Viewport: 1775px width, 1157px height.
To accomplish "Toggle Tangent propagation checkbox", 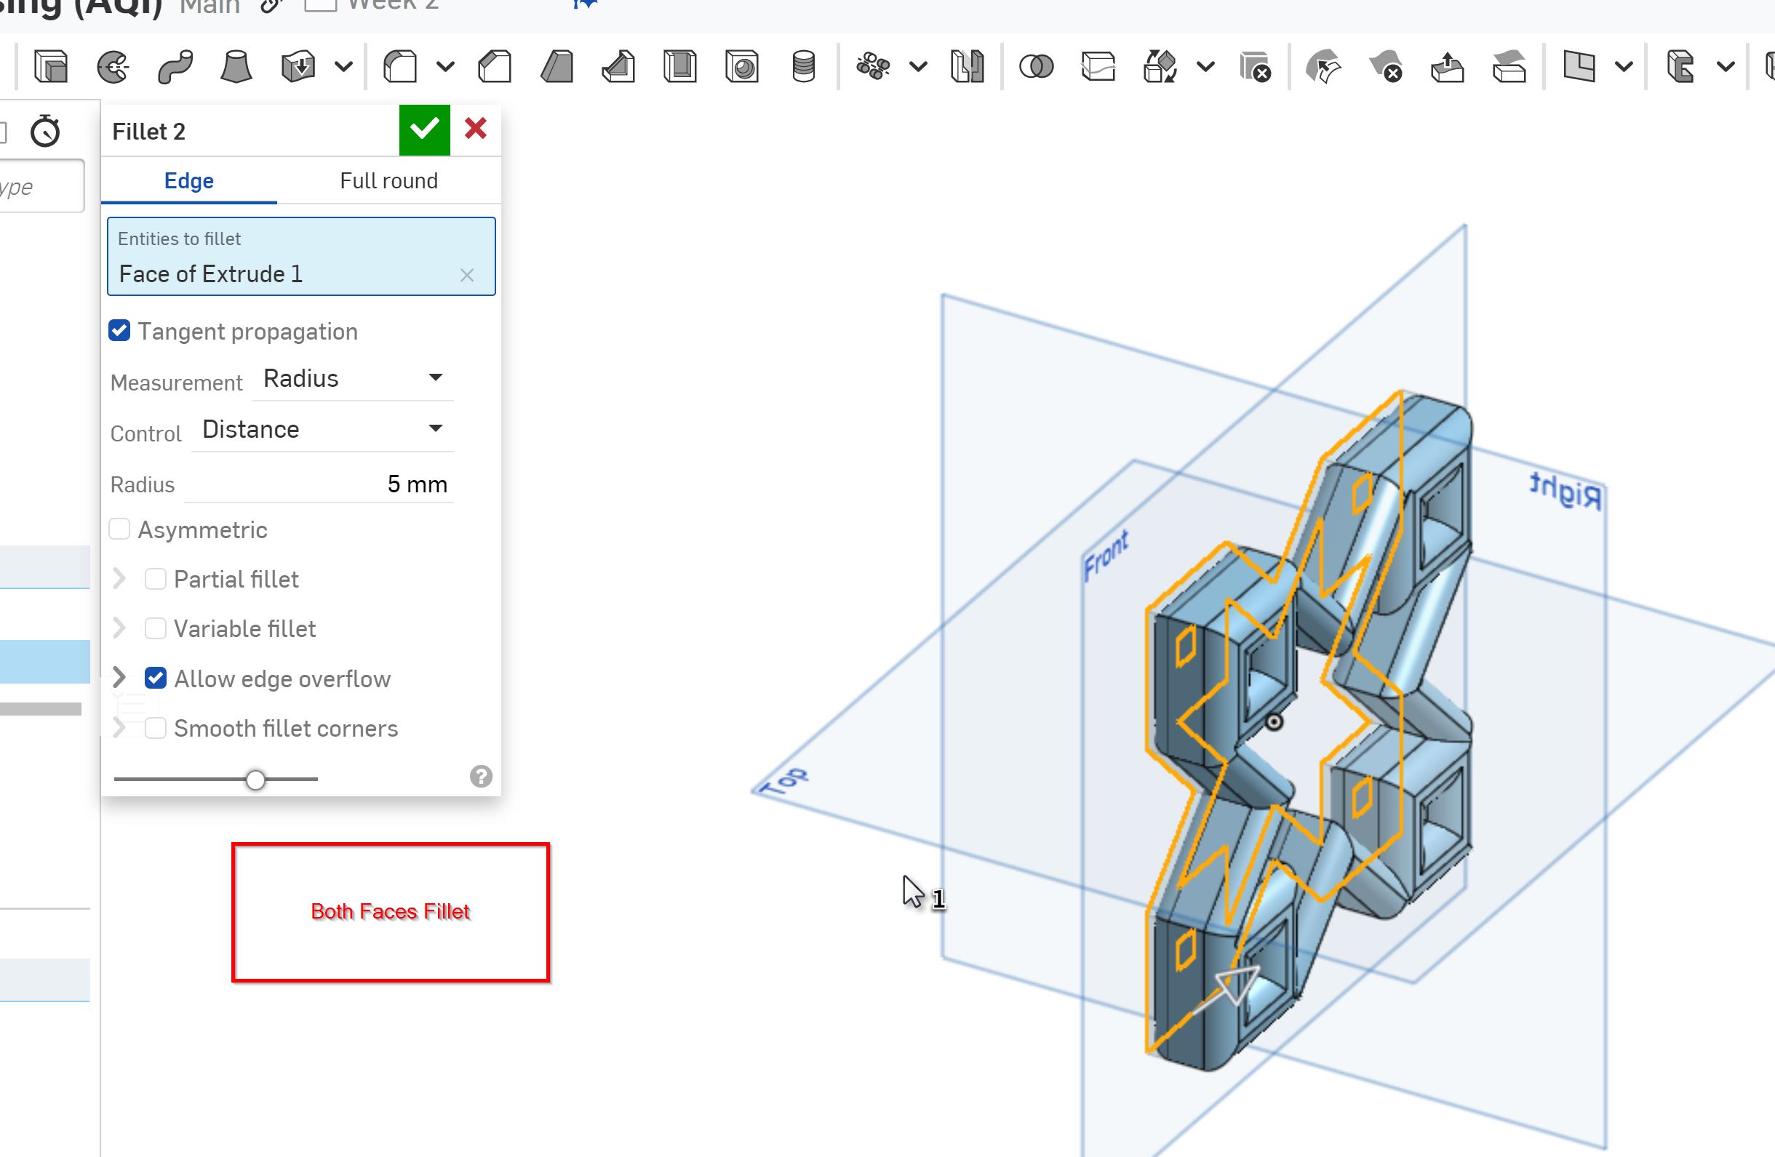I will [x=119, y=331].
